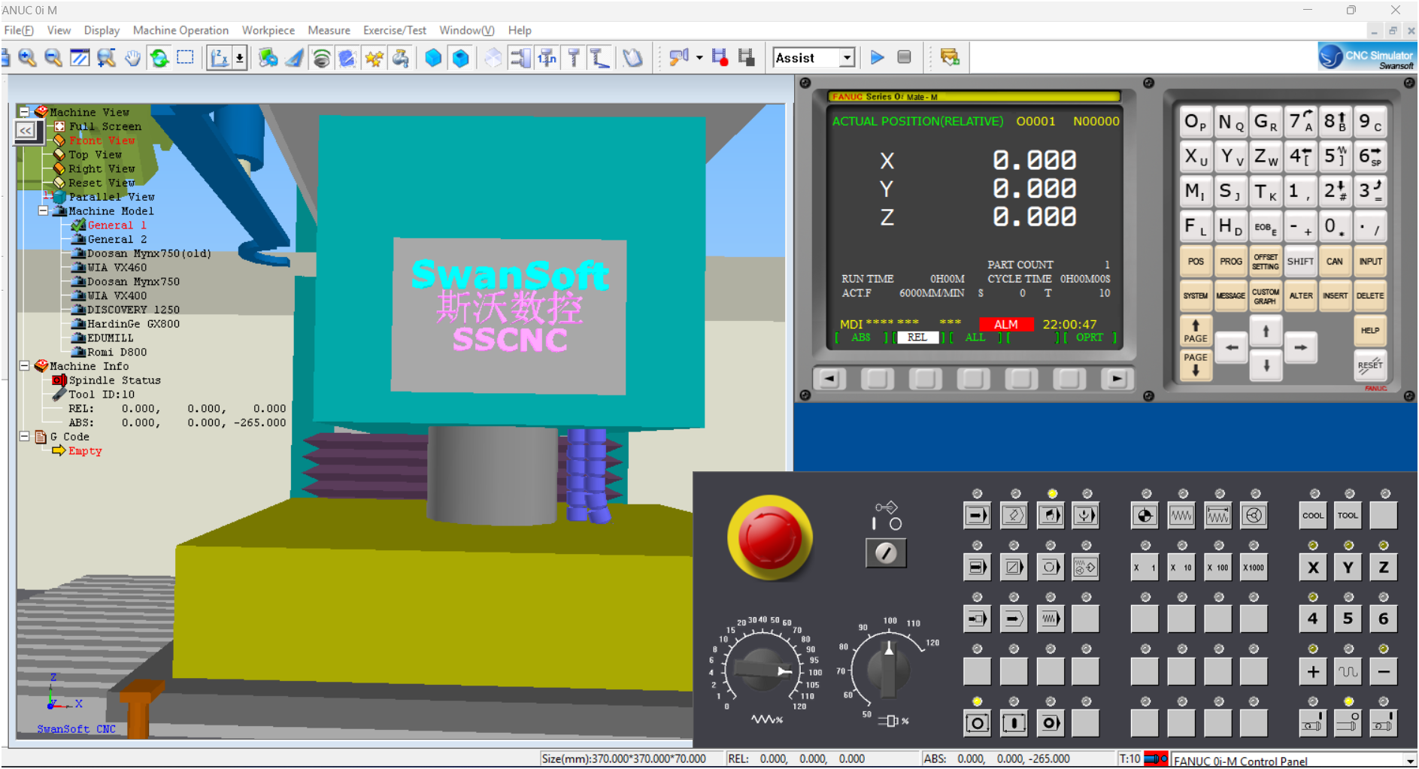Screen dimensions: 1419x769
Task: Click the blue play cycle start icon
Action: pos(877,58)
